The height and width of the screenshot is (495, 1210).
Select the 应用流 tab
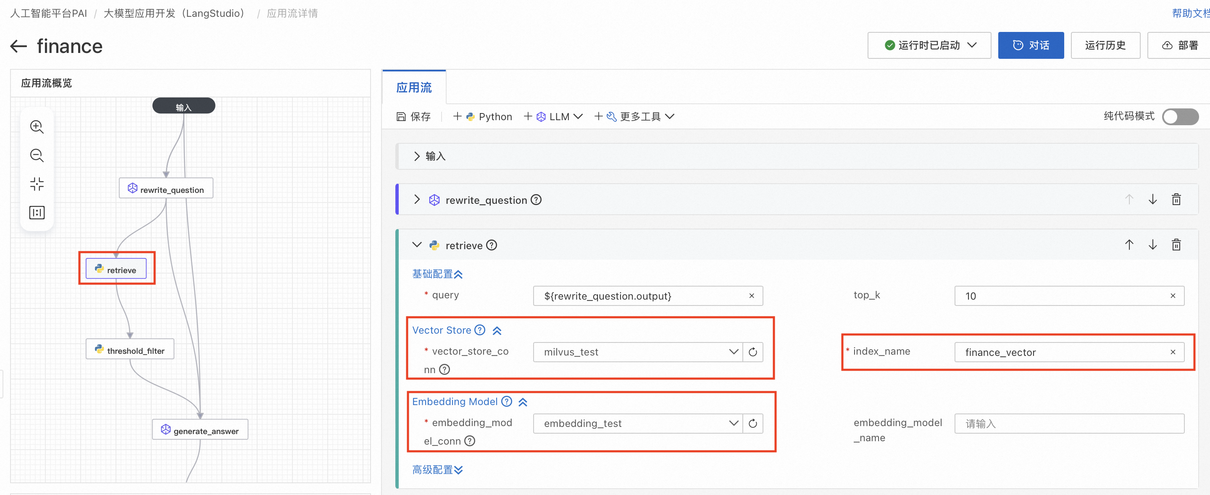[x=414, y=88]
